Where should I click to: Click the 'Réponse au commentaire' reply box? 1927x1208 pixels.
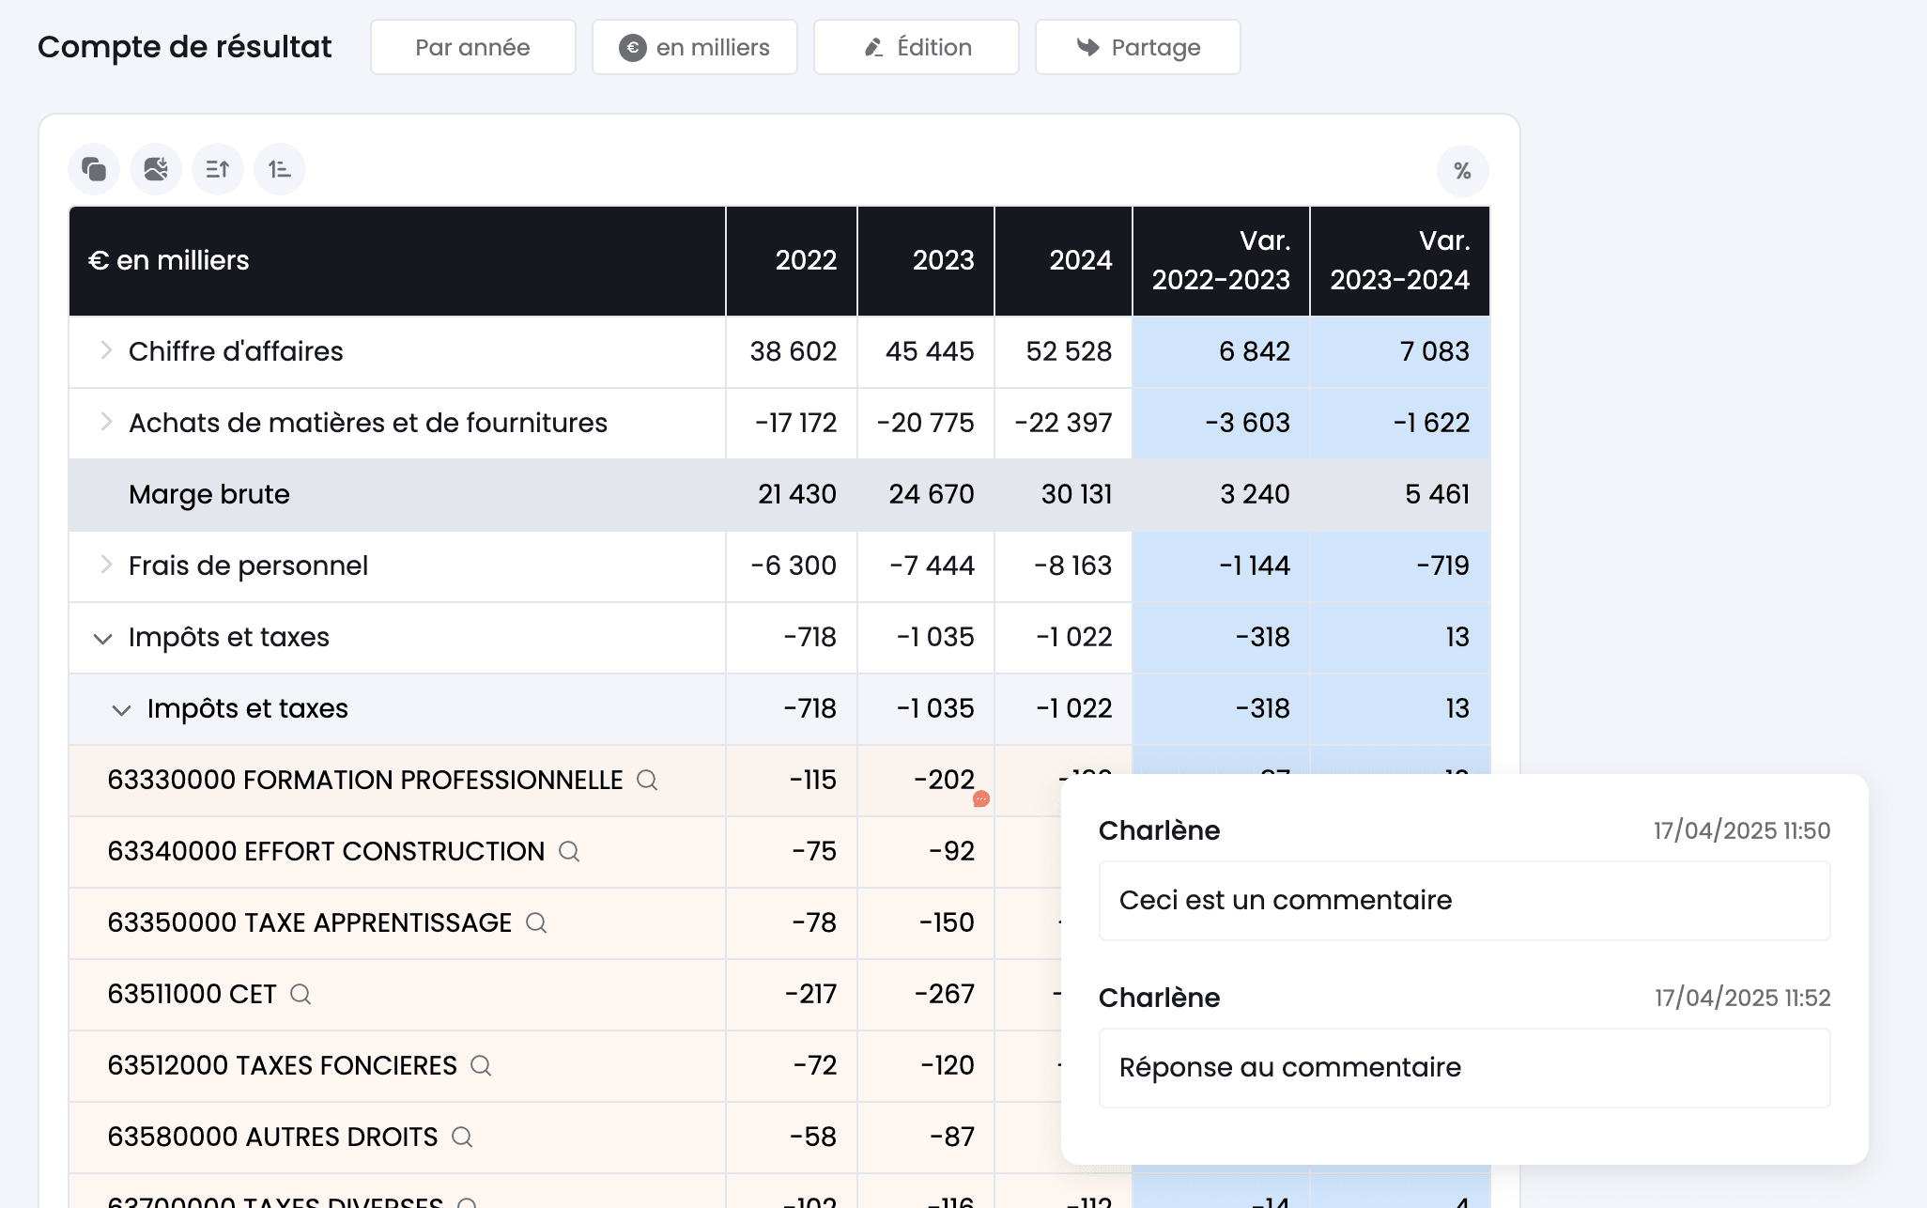[x=1464, y=1067]
